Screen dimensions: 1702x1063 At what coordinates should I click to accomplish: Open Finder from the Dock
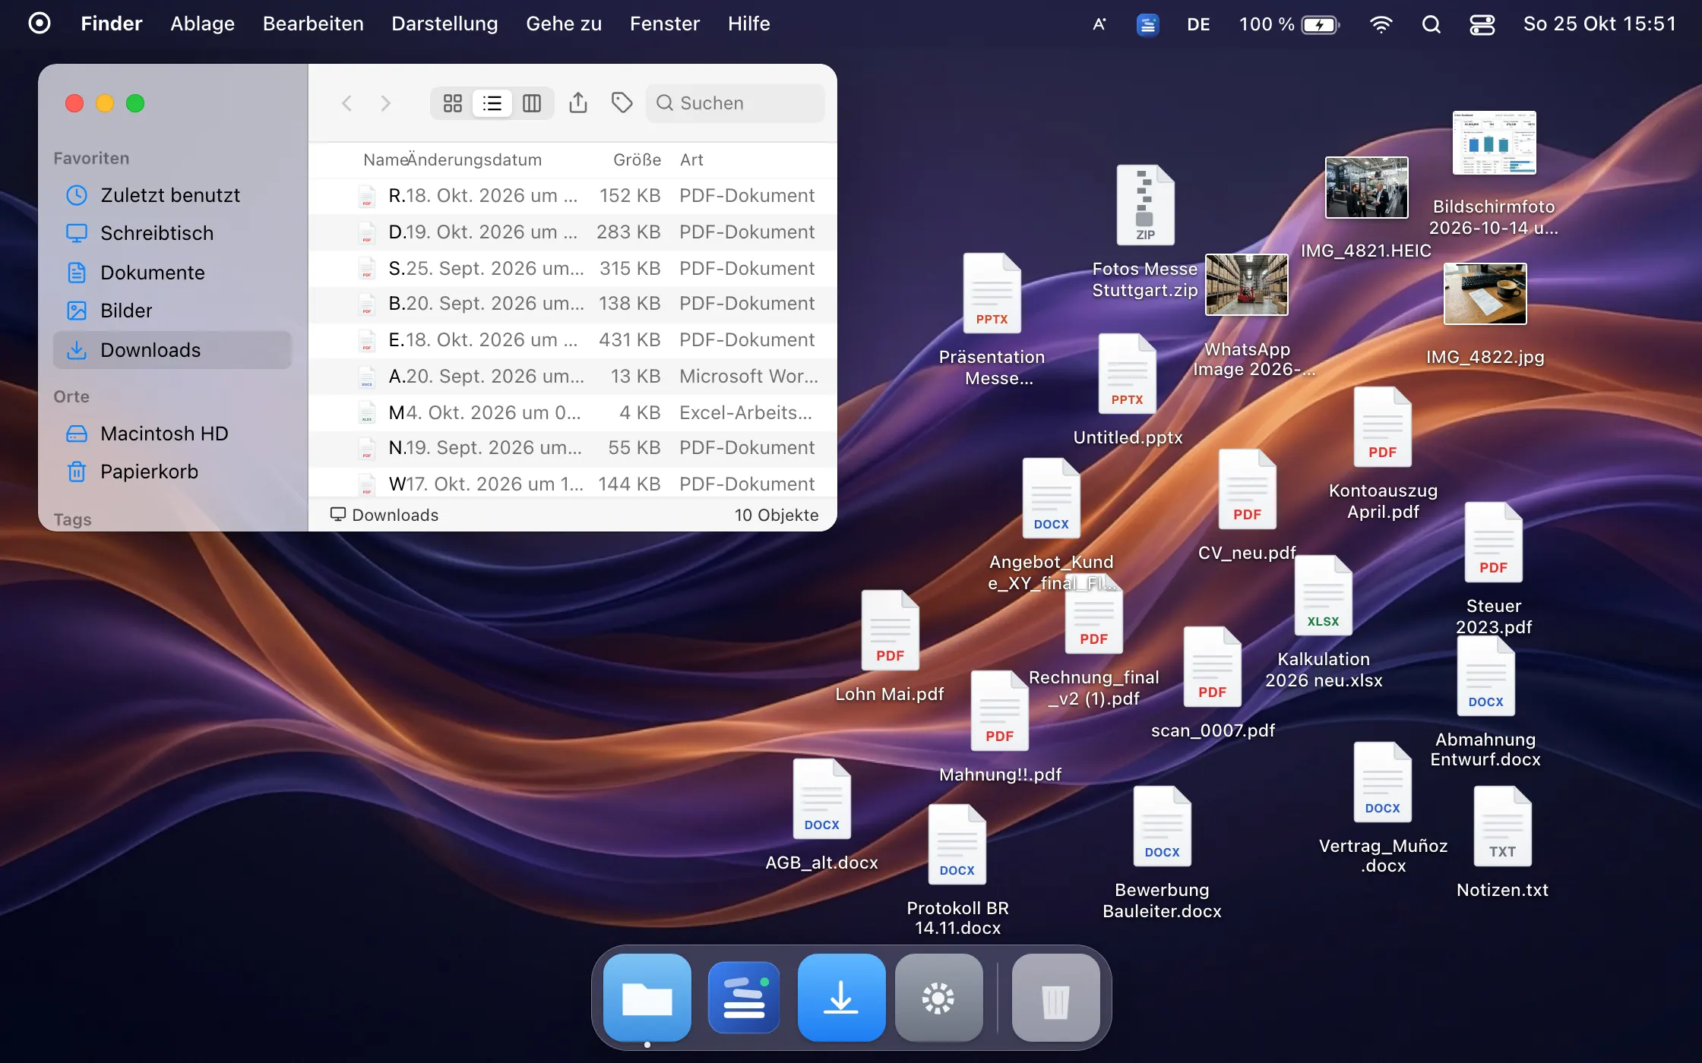click(647, 998)
